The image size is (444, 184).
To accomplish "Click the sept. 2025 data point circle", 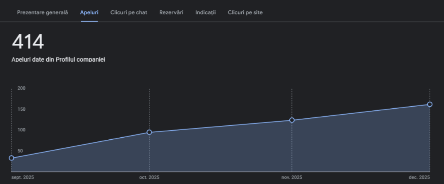I will click(x=12, y=158).
